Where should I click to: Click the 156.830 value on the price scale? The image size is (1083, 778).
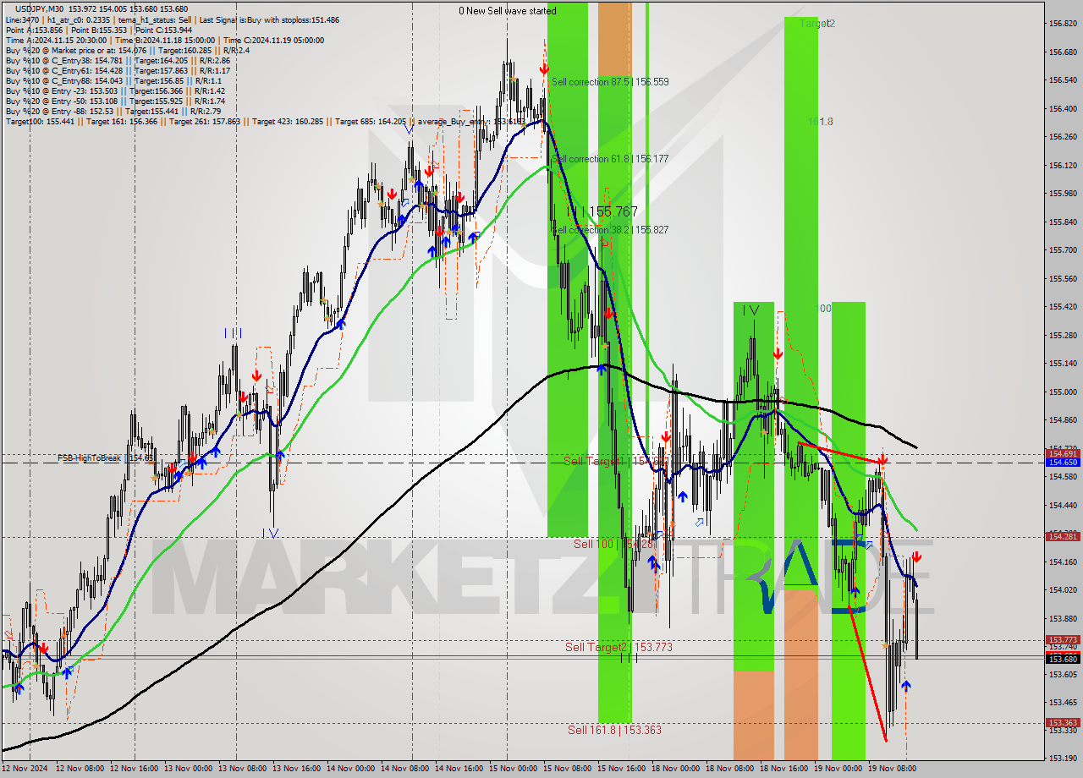pyautogui.click(x=1063, y=24)
